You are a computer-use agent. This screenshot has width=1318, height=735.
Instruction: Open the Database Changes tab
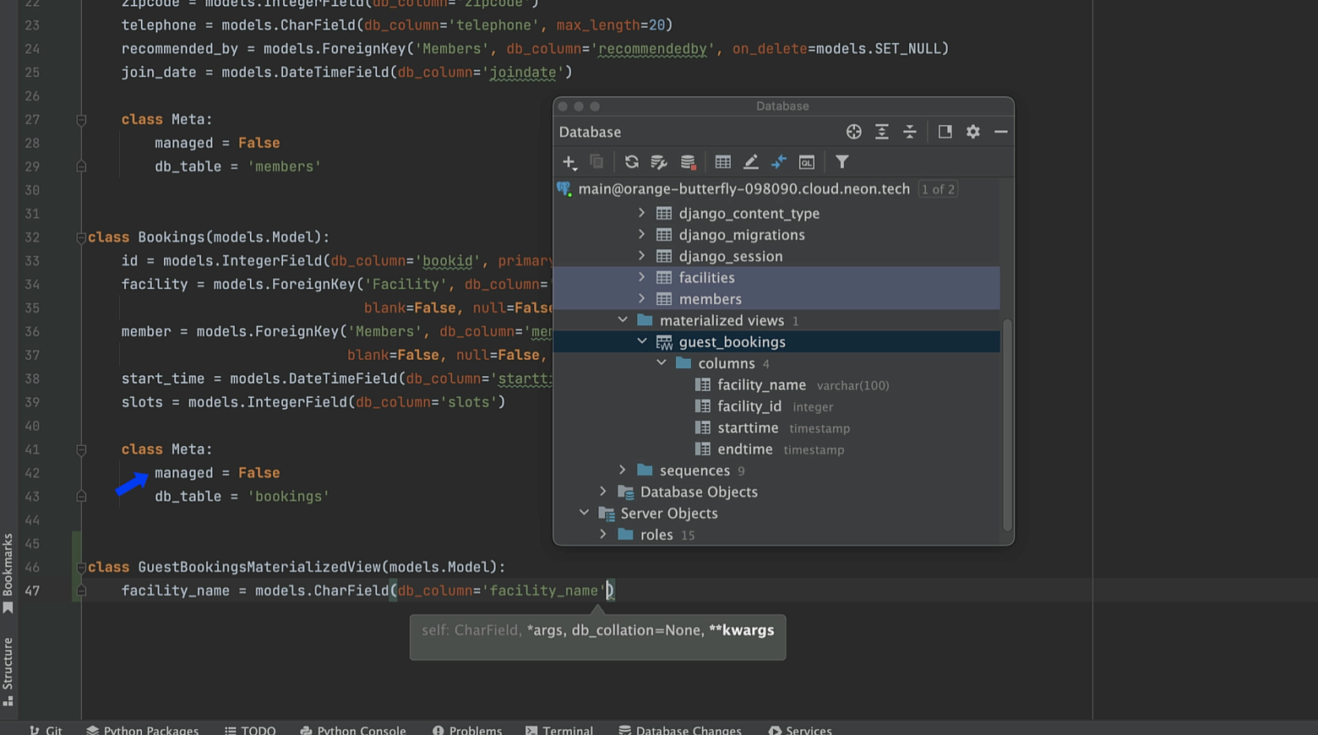(x=680, y=729)
